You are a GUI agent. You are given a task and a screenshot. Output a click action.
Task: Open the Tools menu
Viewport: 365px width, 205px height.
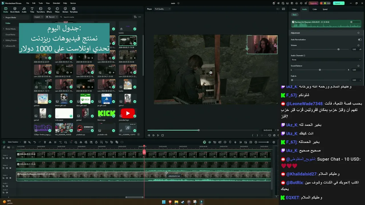(x=41, y=3)
